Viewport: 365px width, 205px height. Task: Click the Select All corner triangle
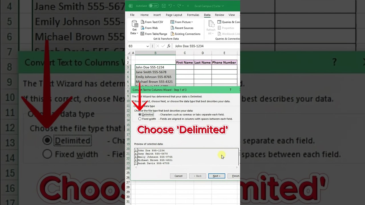coord(129,53)
